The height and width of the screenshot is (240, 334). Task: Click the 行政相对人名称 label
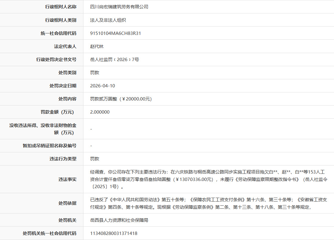point(61,7)
